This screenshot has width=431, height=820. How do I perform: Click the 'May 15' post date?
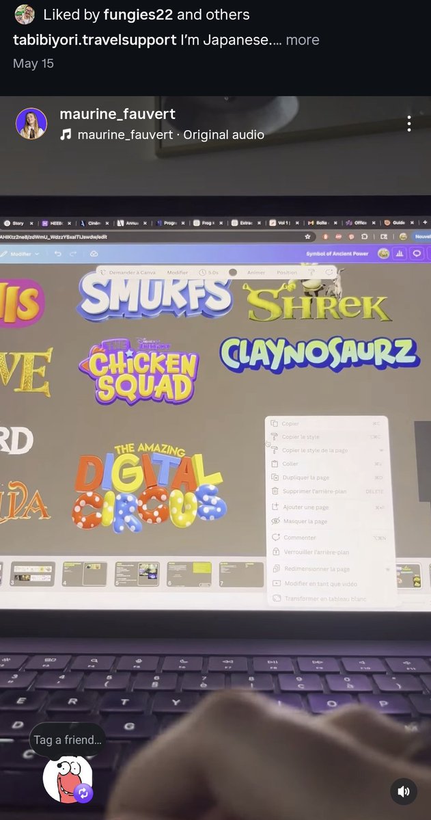pyautogui.click(x=33, y=64)
